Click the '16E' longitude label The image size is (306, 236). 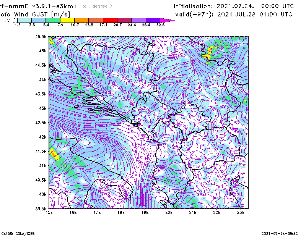pos(73,212)
